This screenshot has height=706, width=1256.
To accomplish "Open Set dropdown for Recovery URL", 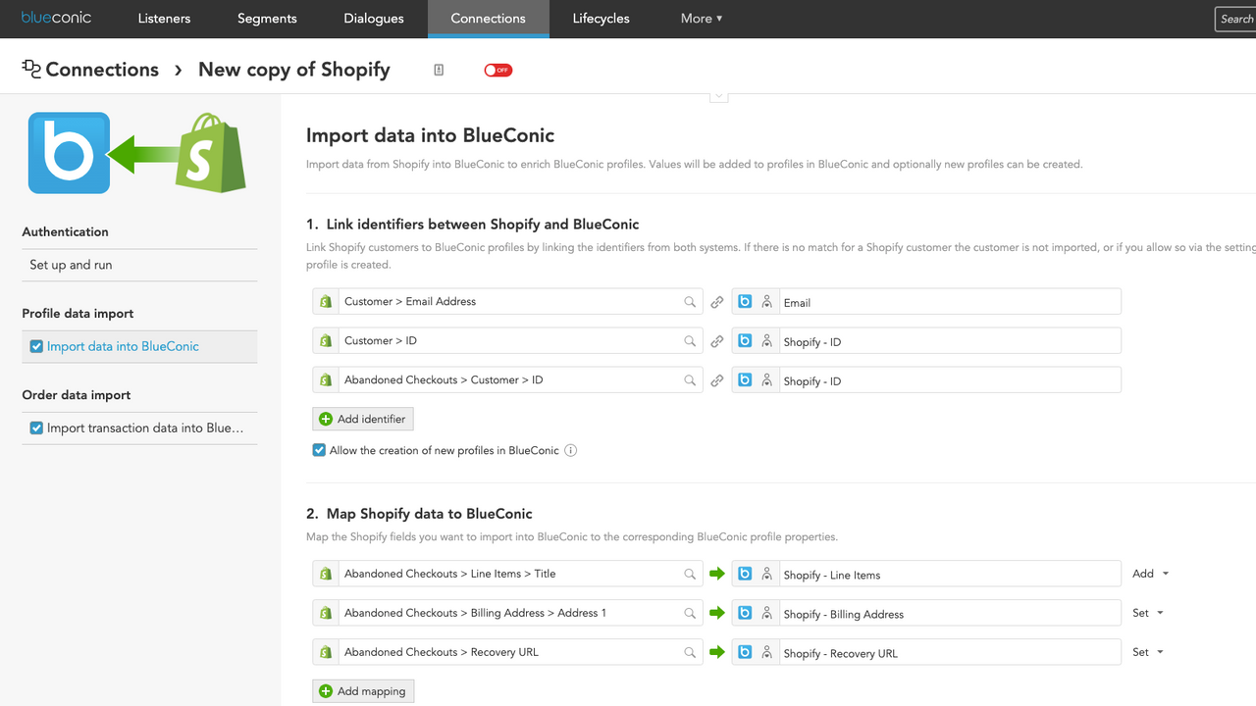I will pyautogui.click(x=1148, y=652).
